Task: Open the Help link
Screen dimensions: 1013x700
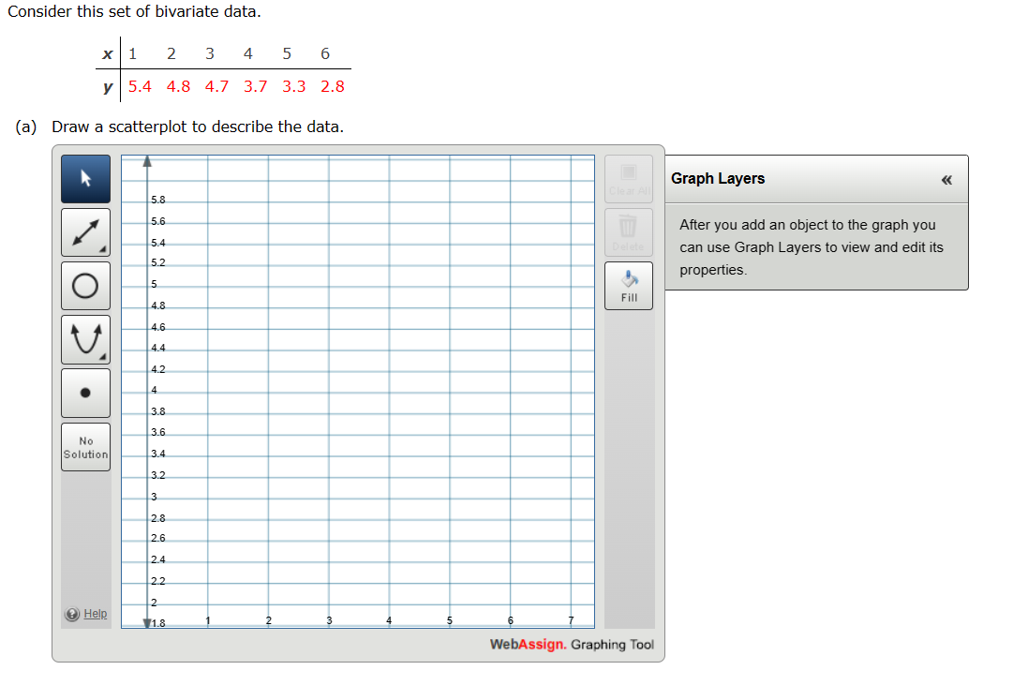Action: [x=96, y=614]
